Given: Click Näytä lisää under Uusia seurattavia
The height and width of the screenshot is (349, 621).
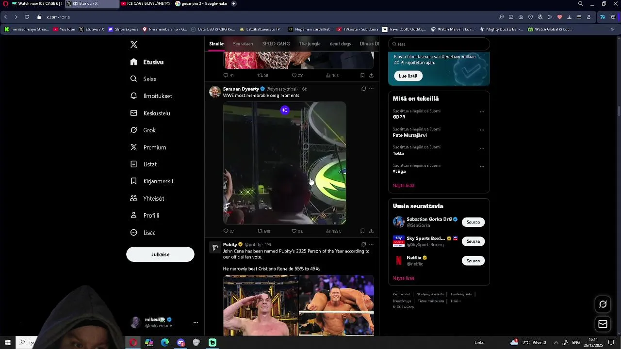Looking at the screenshot, I should [403, 278].
